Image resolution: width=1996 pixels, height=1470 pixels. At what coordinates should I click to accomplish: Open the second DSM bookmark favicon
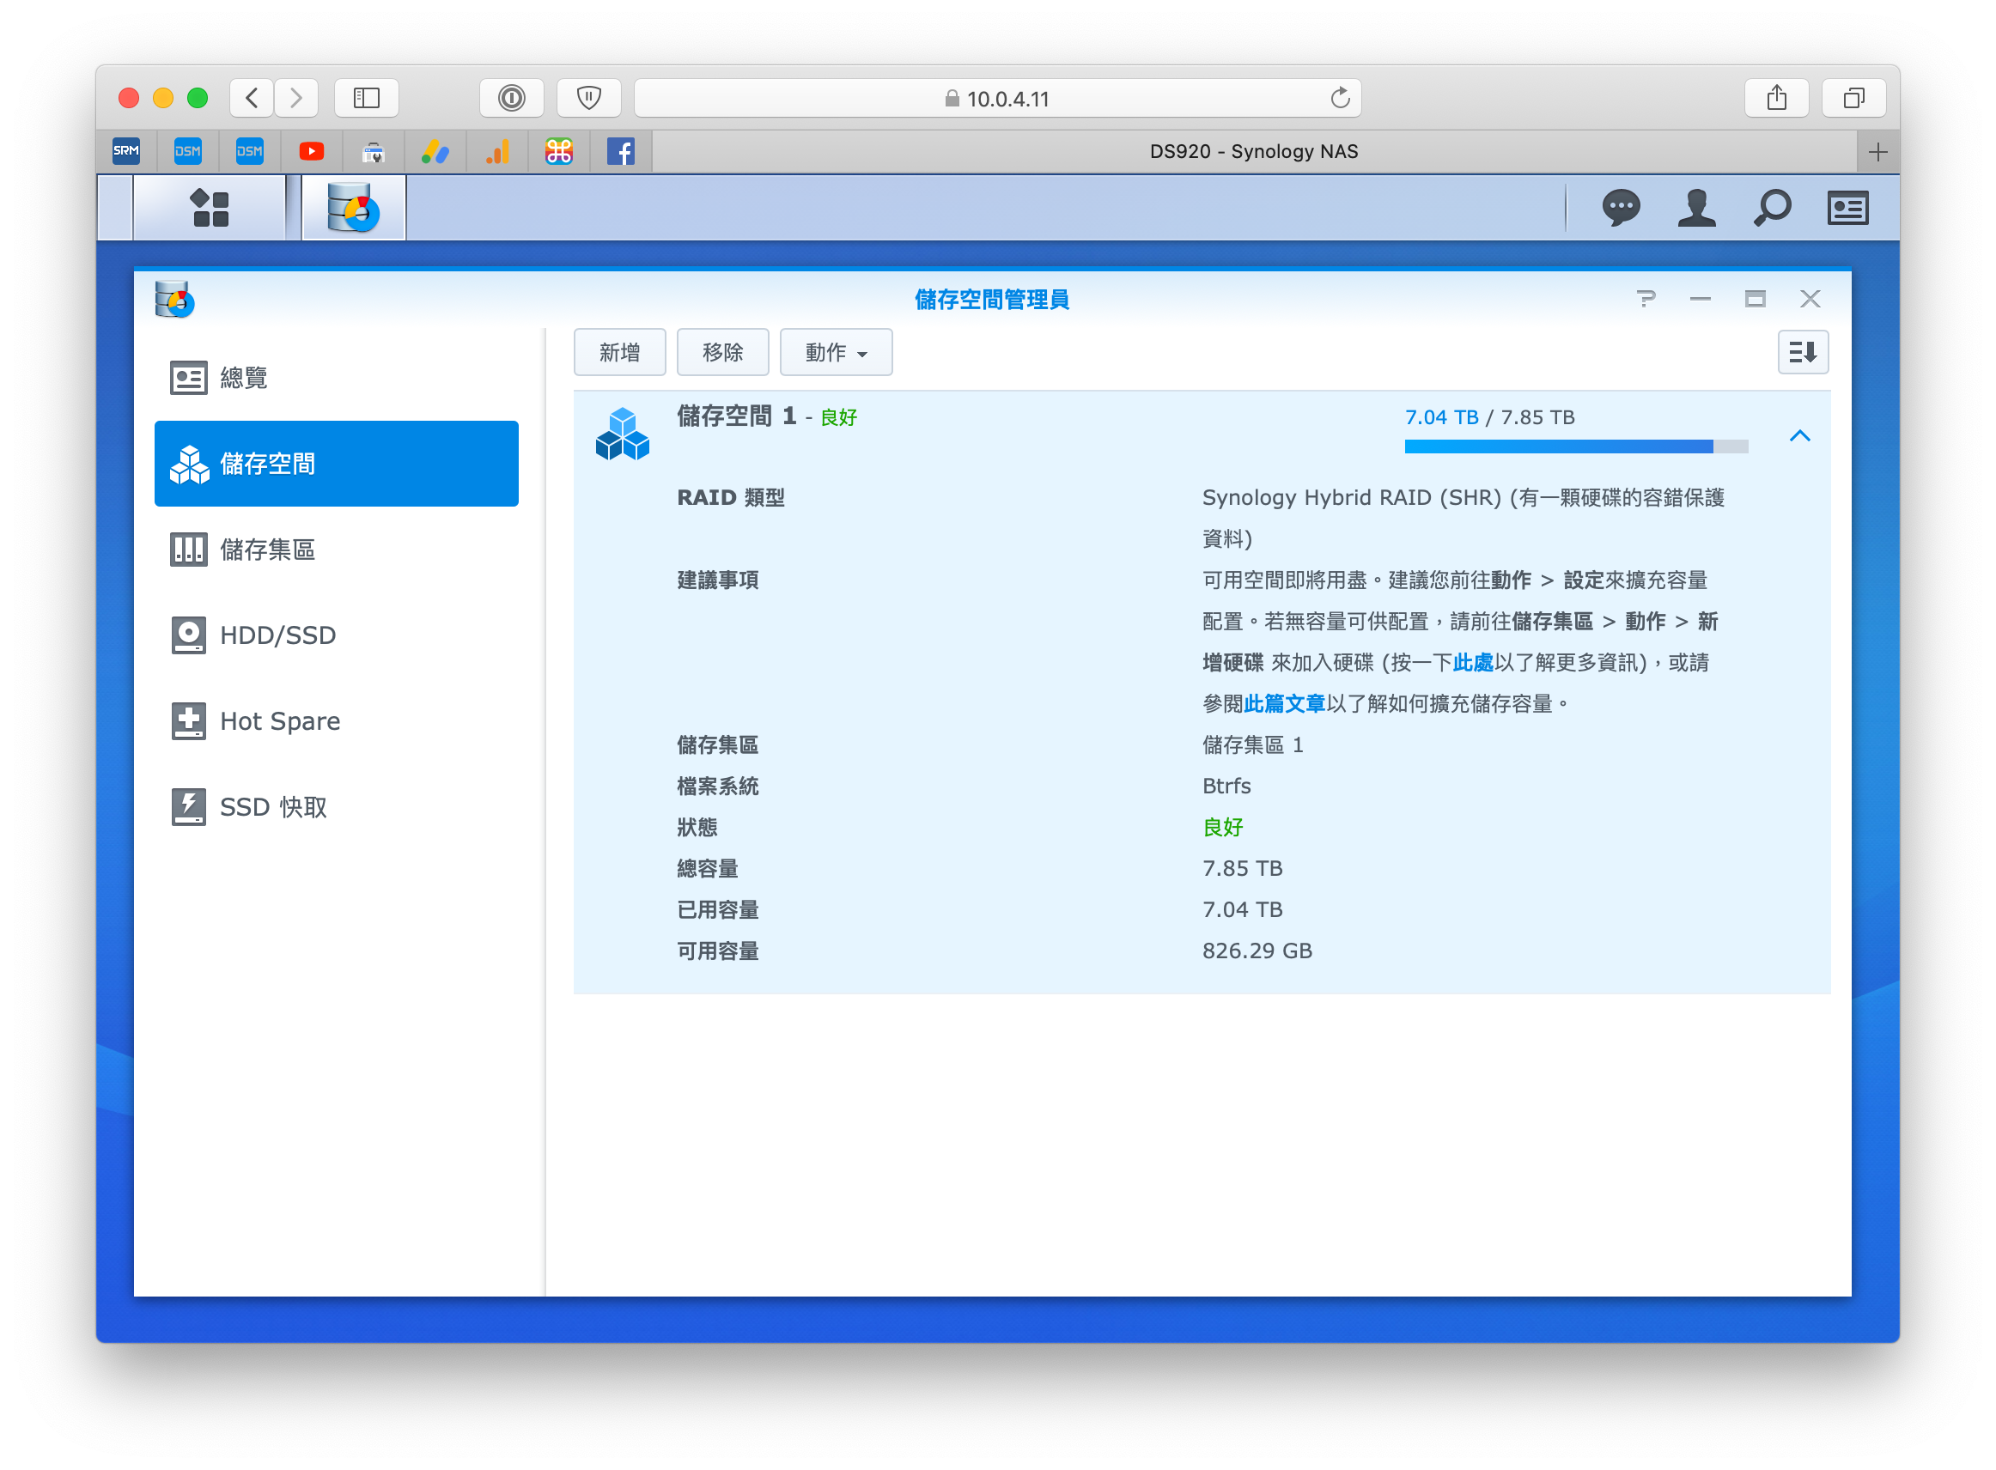(x=249, y=151)
